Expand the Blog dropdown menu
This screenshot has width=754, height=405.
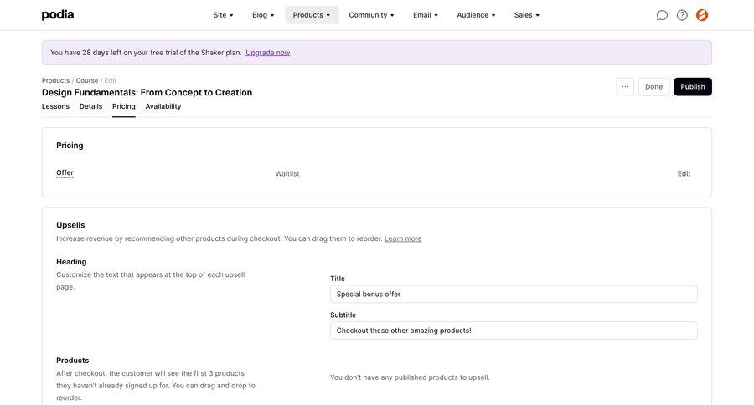coord(263,15)
